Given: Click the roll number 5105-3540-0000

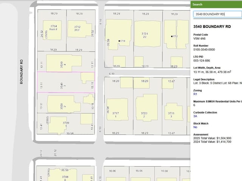Looking at the screenshot, I should (204, 49).
